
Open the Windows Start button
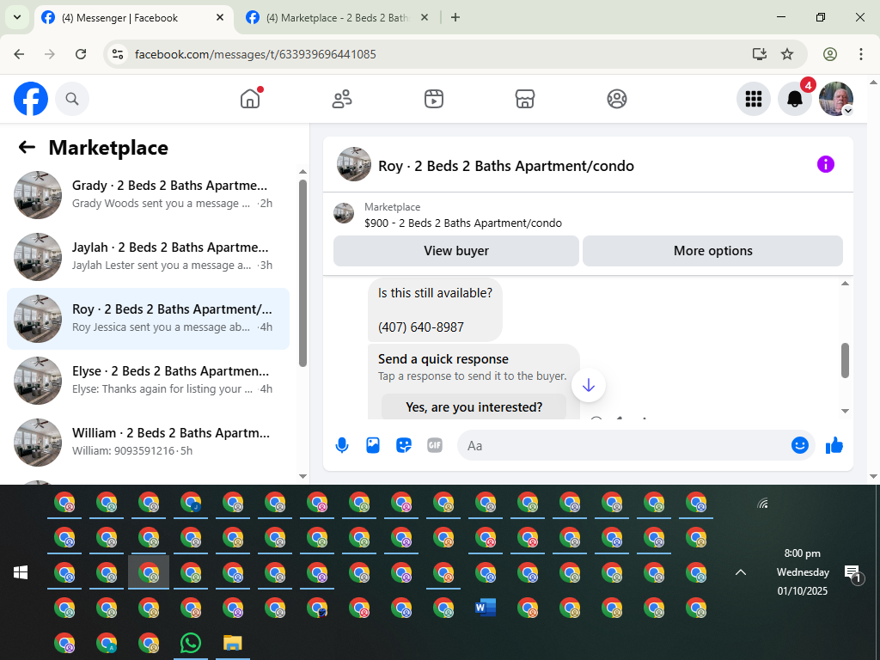21,572
